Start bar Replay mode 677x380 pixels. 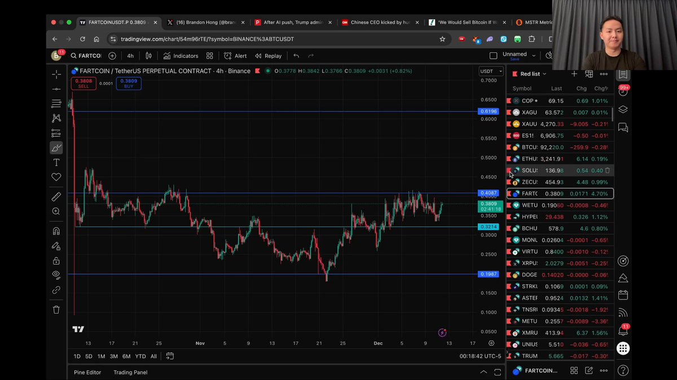pos(268,56)
